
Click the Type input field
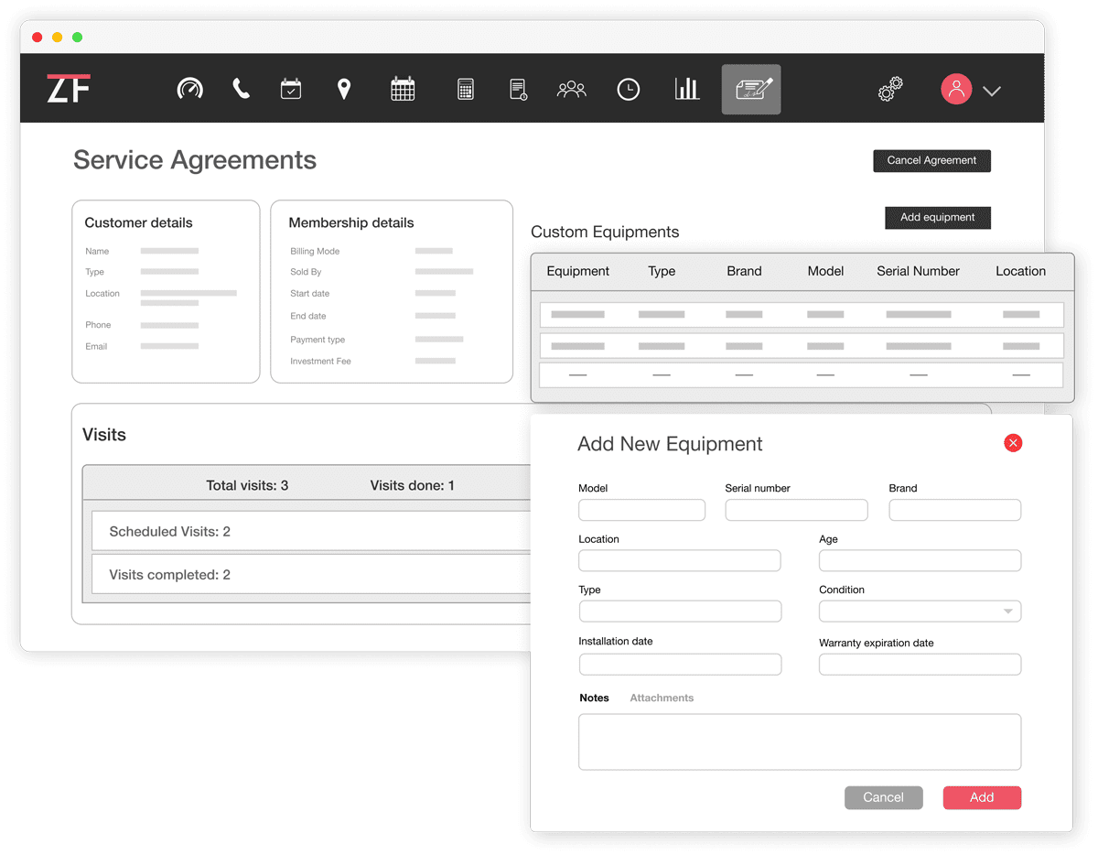pyautogui.click(x=680, y=611)
